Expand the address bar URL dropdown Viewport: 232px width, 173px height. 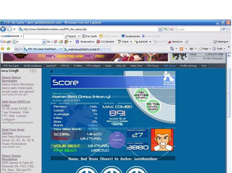point(160,29)
